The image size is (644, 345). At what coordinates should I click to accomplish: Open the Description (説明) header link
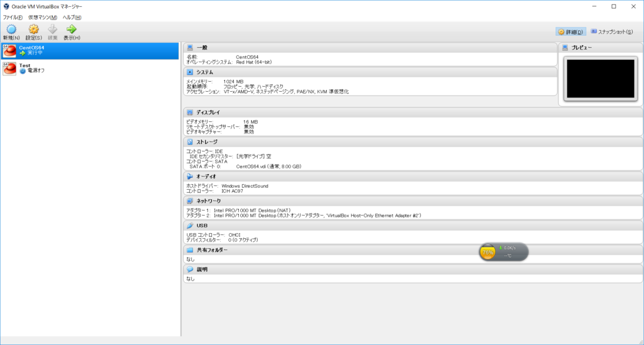tap(202, 270)
